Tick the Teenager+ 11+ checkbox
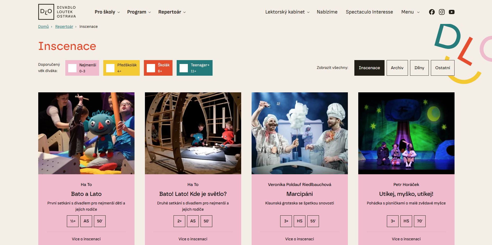 184,68
